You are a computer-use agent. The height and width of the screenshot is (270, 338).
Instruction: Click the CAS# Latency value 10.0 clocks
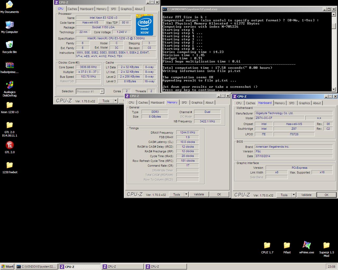[x=187, y=142]
